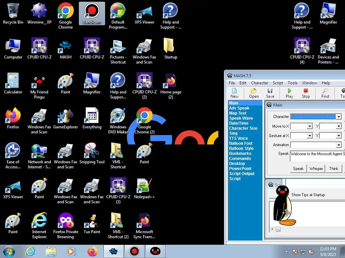Select Balloon Font in MASH sidebar

[x=241, y=143]
